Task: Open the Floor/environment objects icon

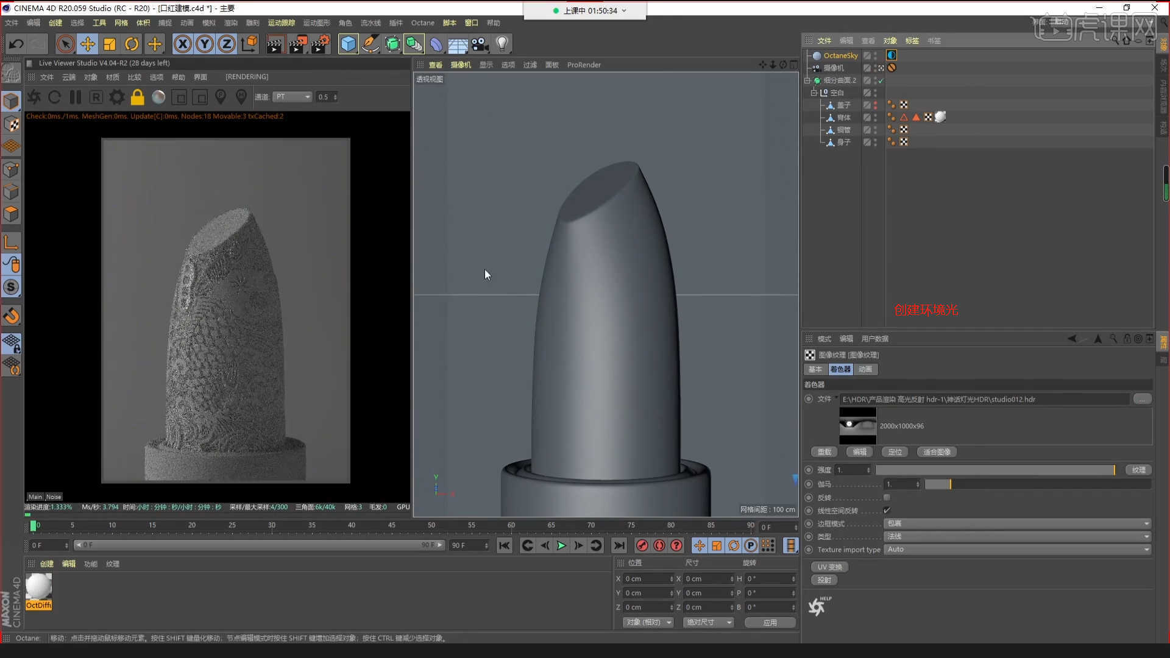Action: tap(458, 44)
